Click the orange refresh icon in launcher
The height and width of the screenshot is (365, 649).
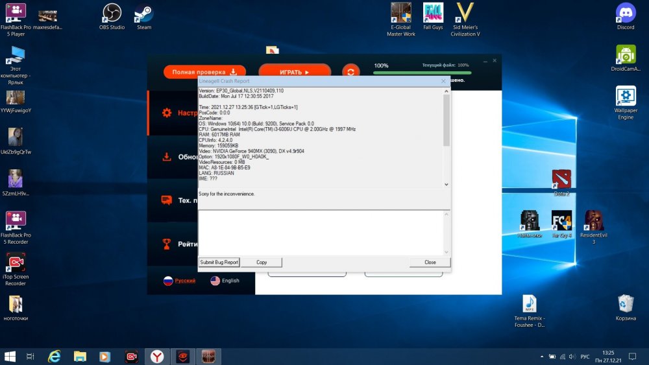point(350,72)
